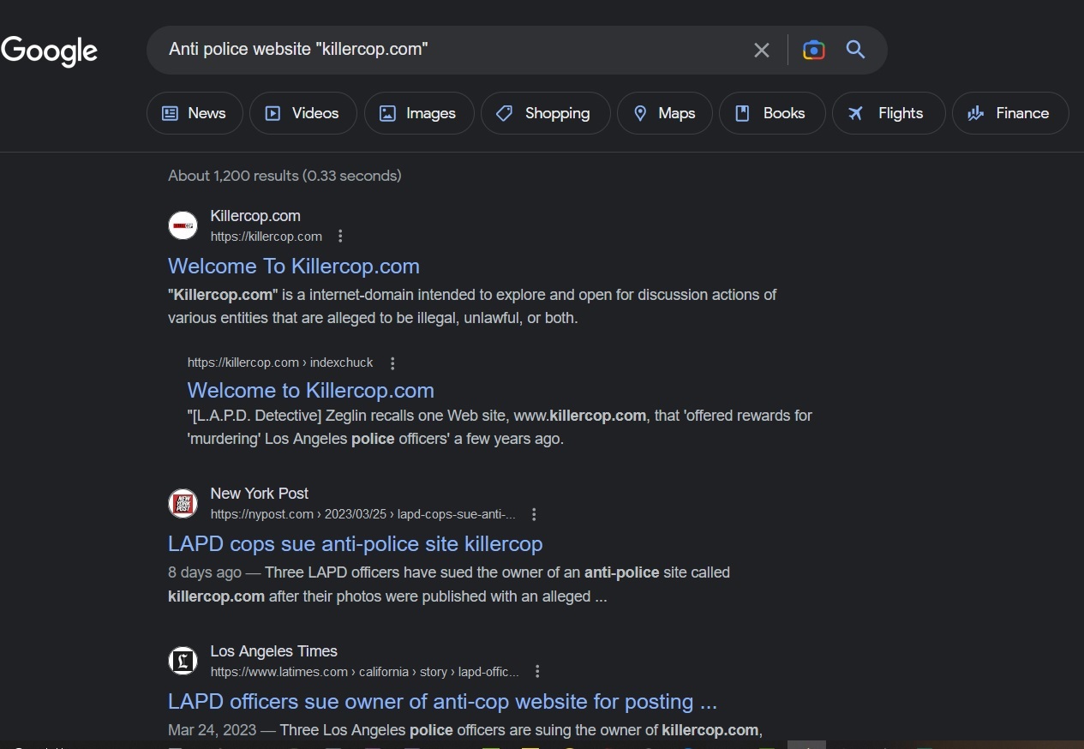Click the 'Killercop.com' source name
Viewport: 1084px width, 749px height.
pyautogui.click(x=255, y=216)
